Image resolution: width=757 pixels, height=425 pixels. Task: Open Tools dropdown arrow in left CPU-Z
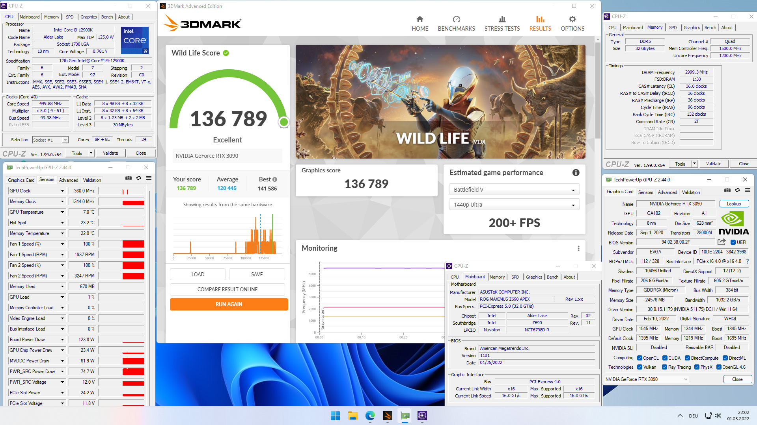click(91, 153)
